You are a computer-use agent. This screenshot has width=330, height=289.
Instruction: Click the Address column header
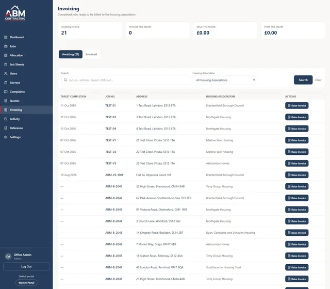coord(142,97)
